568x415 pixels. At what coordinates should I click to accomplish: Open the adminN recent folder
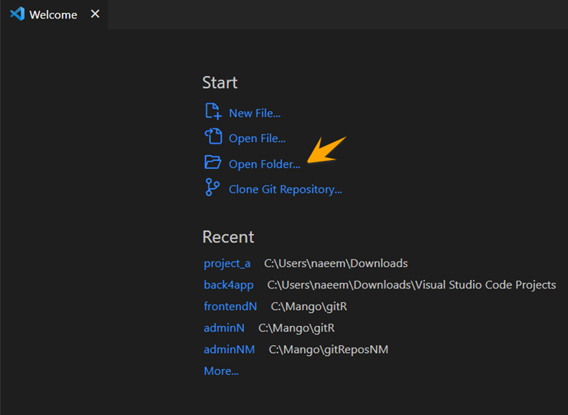point(224,328)
